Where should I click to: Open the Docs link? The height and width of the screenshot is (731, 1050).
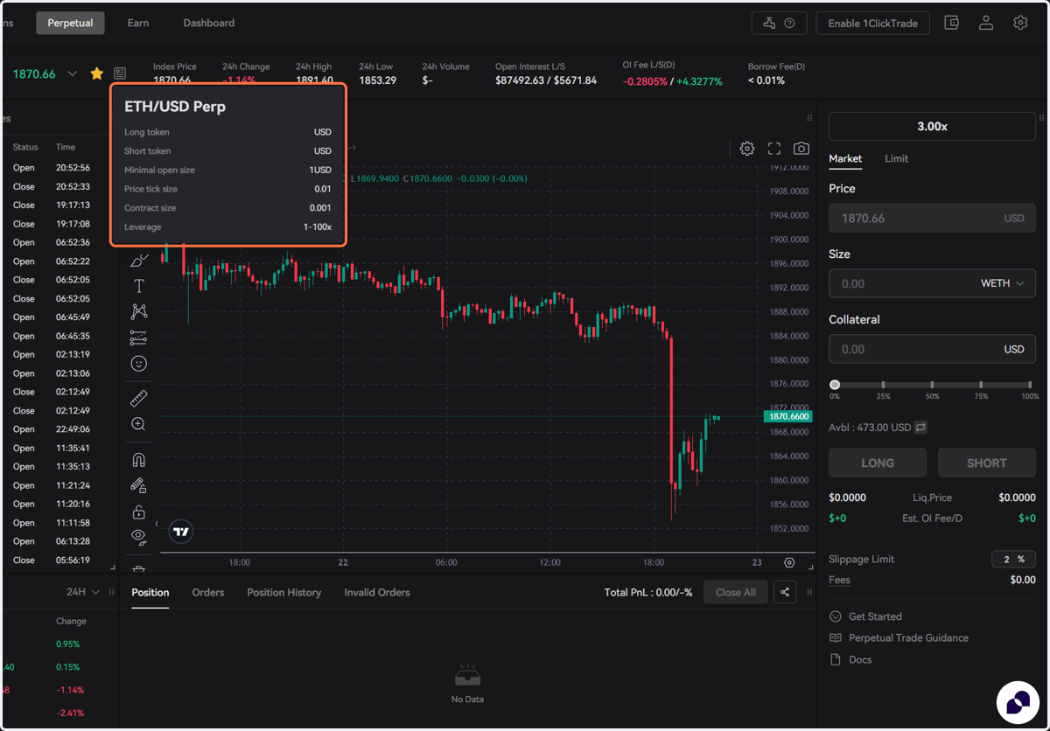coord(860,660)
